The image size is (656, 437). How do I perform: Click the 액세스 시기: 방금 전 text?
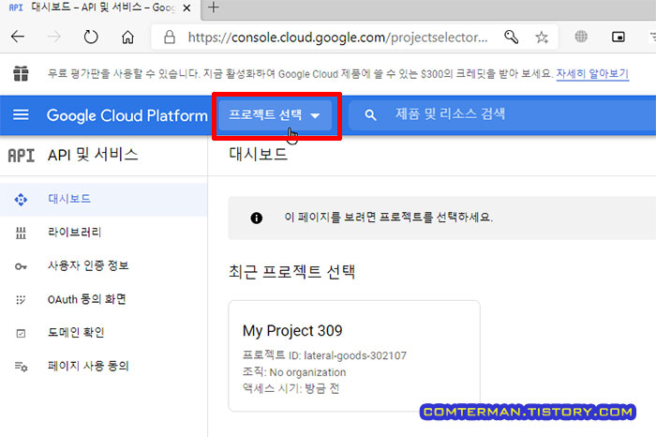pyautogui.click(x=291, y=388)
